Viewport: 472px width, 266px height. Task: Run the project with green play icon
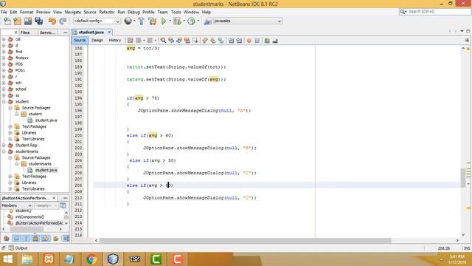coord(164,21)
